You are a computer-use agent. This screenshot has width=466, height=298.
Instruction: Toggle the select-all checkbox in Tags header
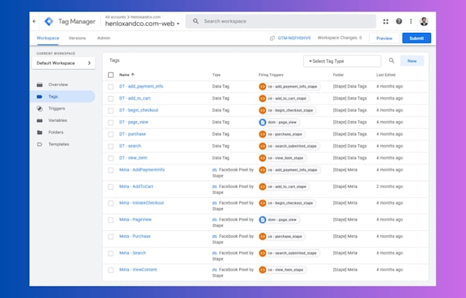(111, 75)
